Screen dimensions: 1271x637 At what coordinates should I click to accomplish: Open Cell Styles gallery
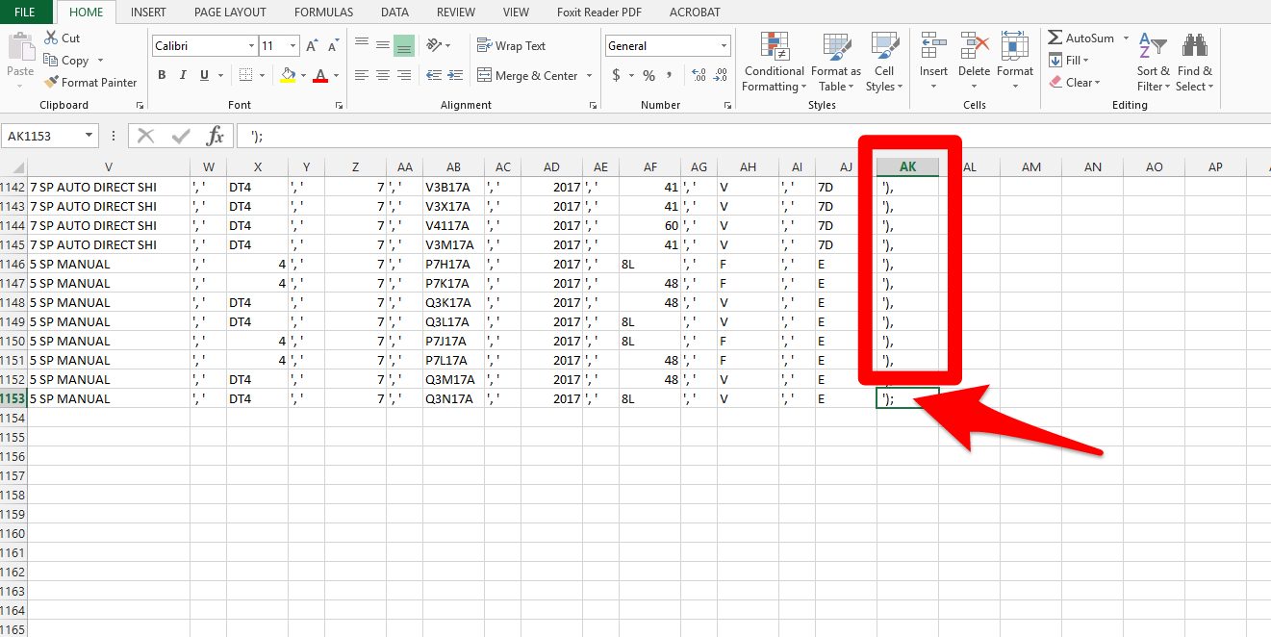click(884, 63)
